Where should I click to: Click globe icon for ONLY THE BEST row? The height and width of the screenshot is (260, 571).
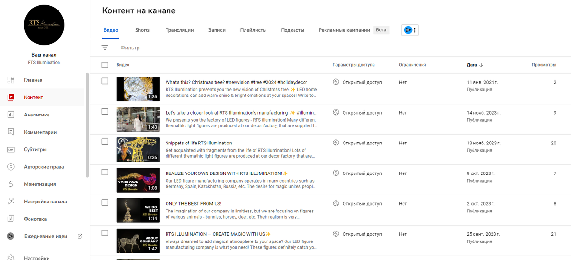336,203
